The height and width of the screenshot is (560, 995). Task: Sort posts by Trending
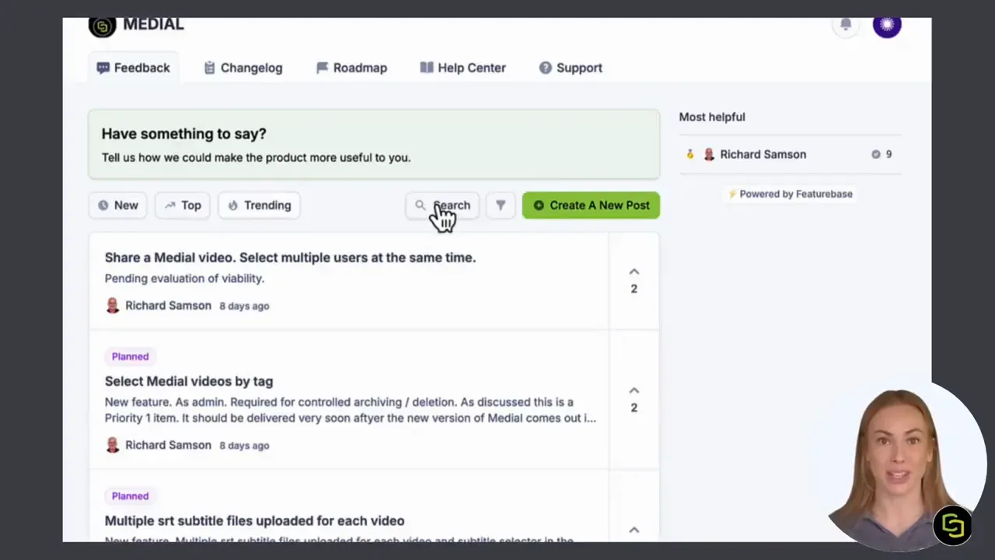[259, 205]
